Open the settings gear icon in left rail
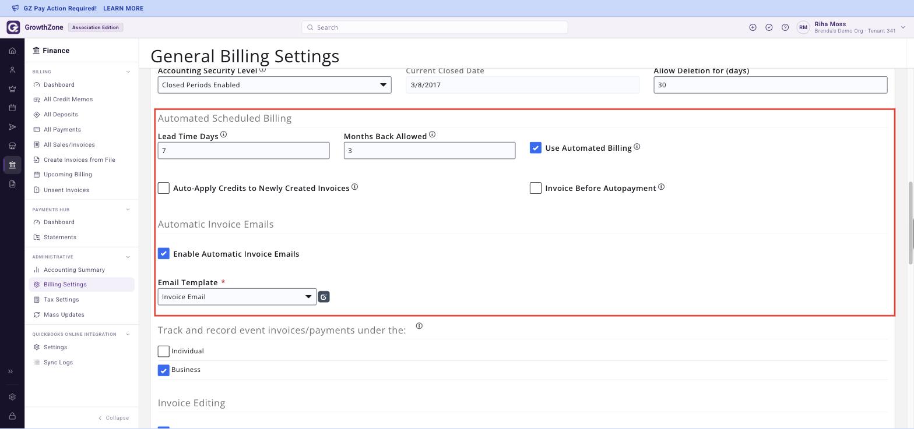This screenshot has width=914, height=429. click(12, 397)
